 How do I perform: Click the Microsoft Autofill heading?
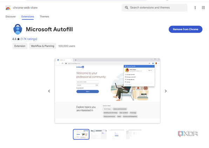[x=49, y=29]
